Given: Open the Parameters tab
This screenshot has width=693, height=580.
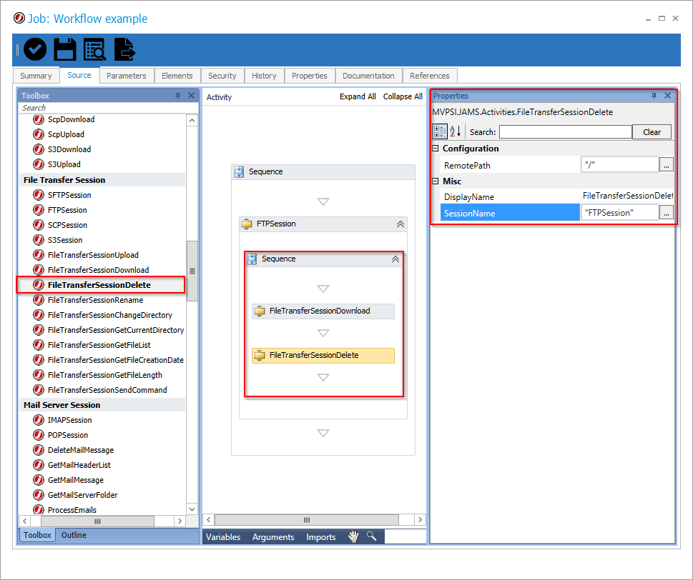Looking at the screenshot, I should (127, 76).
